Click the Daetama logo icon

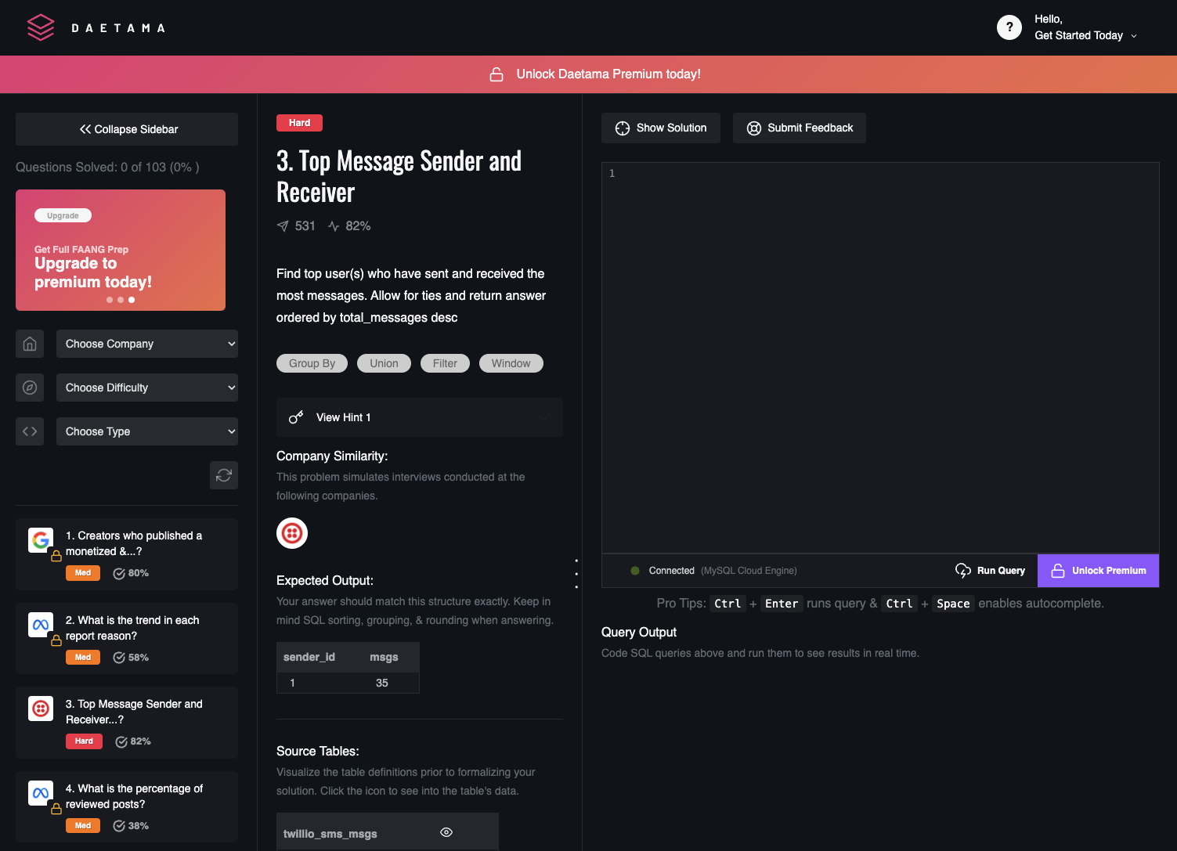click(x=41, y=27)
